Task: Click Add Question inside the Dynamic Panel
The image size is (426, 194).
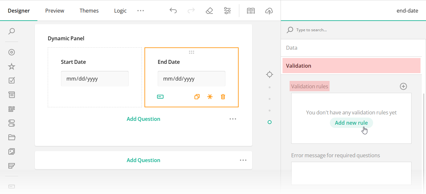Action: pos(143,119)
